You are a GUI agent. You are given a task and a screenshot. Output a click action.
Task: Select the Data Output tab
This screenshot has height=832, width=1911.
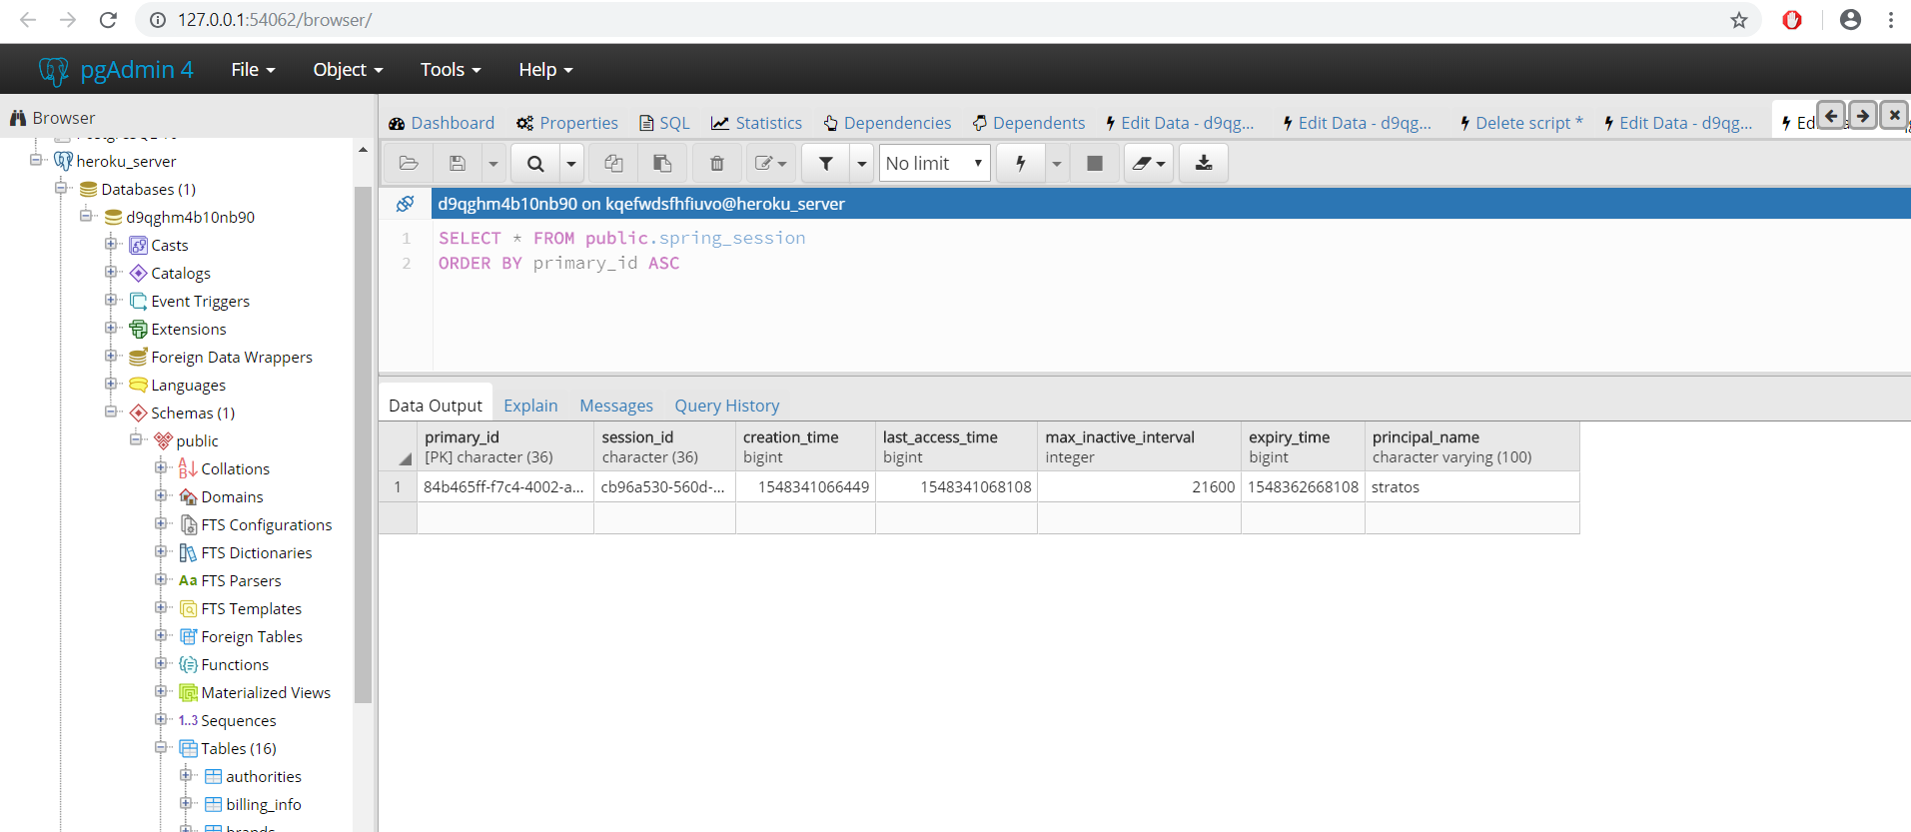[436, 406]
